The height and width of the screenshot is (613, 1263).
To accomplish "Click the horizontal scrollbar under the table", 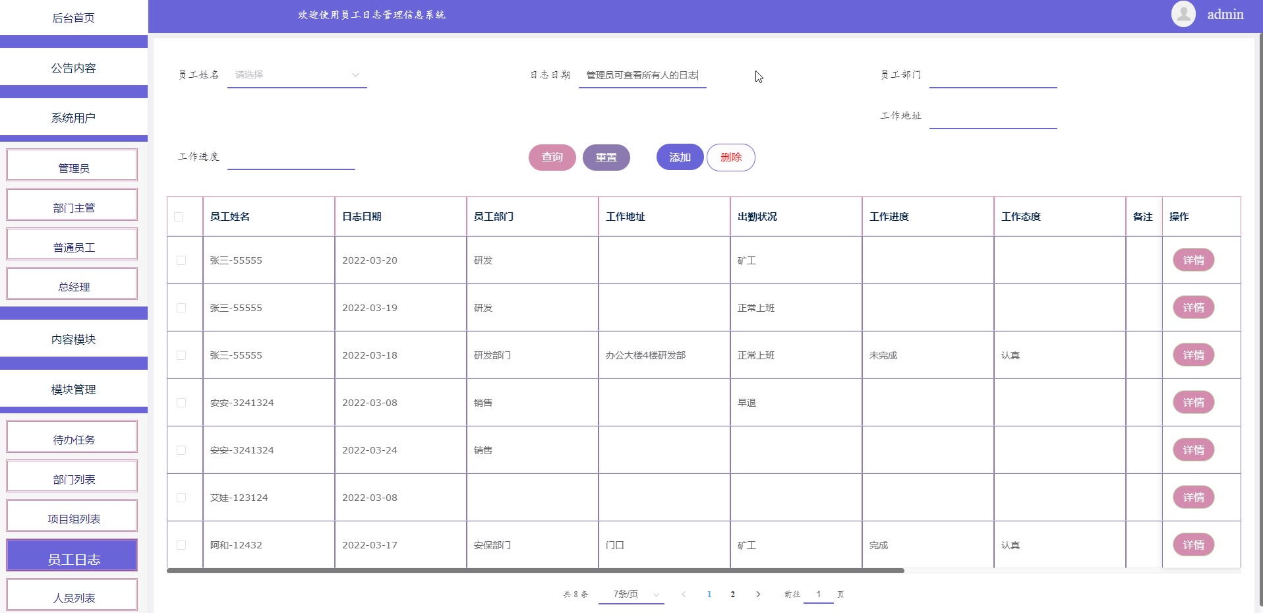I will [535, 571].
